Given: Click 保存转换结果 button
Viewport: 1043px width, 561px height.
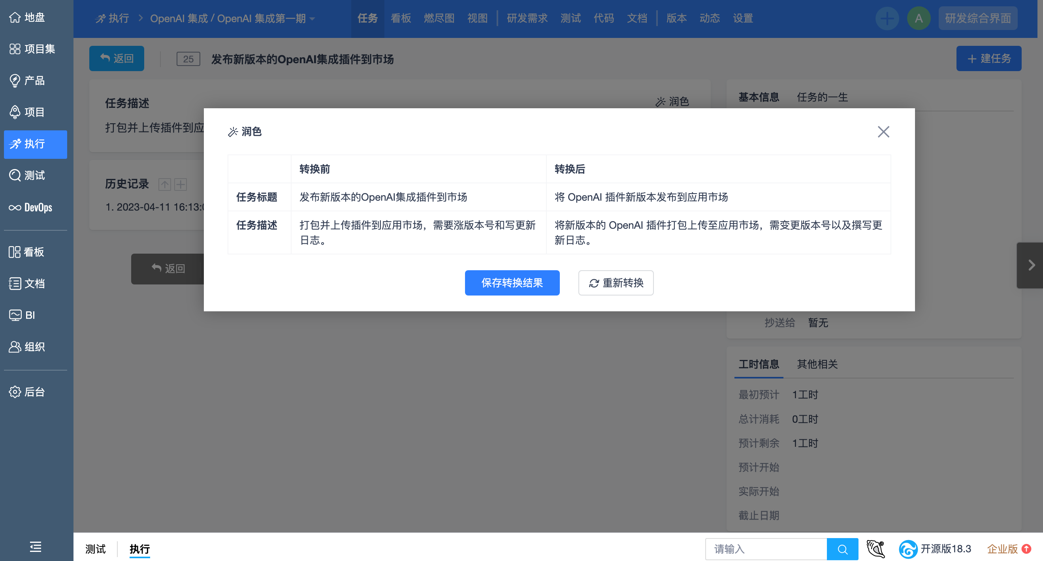Looking at the screenshot, I should 512,282.
